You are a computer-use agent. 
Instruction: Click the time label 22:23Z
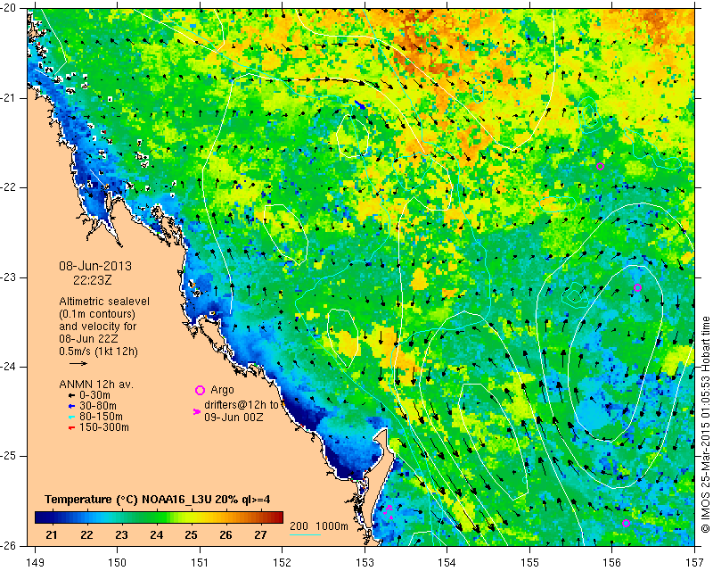click(x=93, y=280)
